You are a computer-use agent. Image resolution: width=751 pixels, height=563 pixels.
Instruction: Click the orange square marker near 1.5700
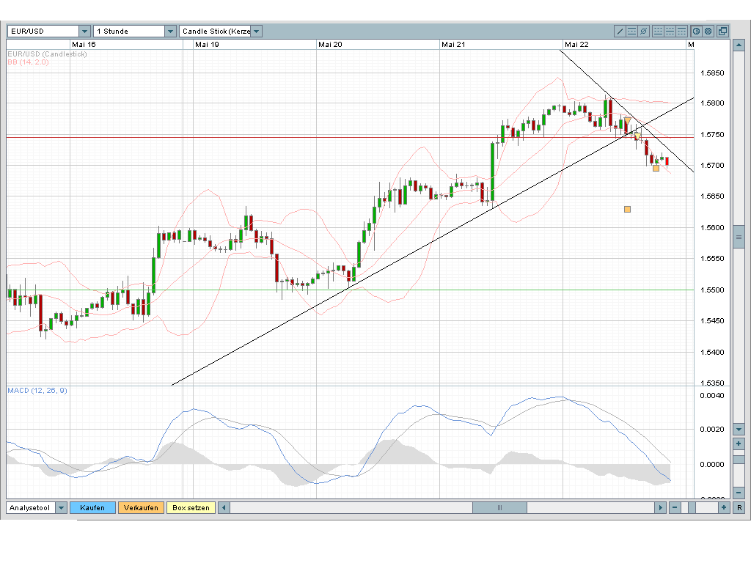tap(656, 168)
